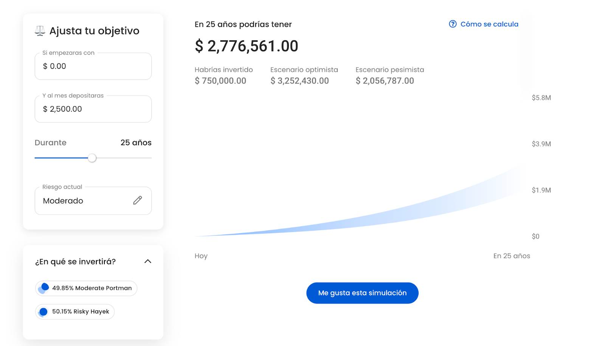Click the pessimistic value $ 2,056,787.00
This screenshot has width=605, height=346.
click(385, 81)
